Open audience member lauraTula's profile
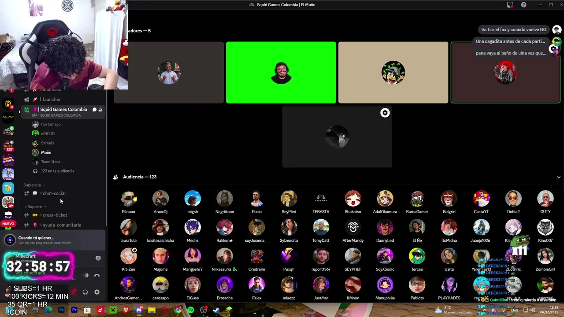The height and width of the screenshot is (317, 564). click(x=129, y=231)
